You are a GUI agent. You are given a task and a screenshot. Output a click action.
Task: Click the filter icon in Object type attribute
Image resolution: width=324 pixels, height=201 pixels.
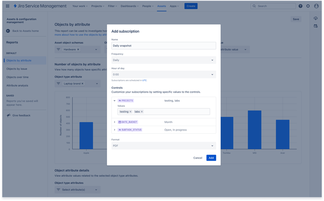[58, 83]
